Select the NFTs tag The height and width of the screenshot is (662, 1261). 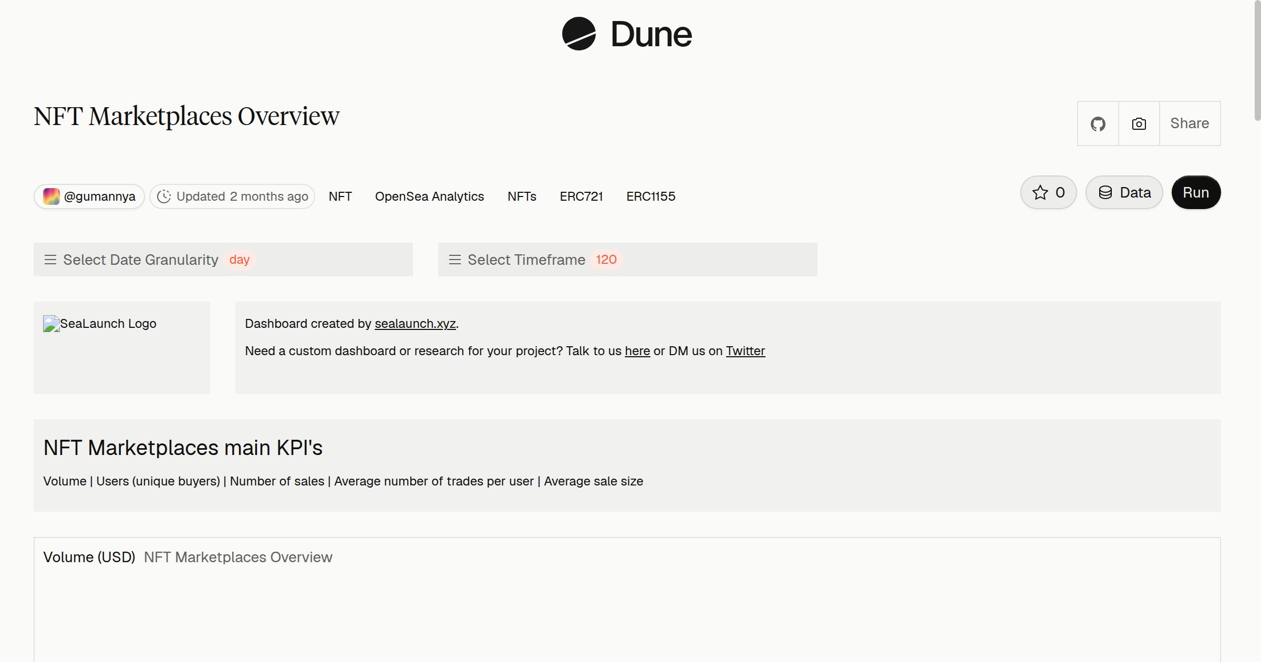click(x=522, y=196)
